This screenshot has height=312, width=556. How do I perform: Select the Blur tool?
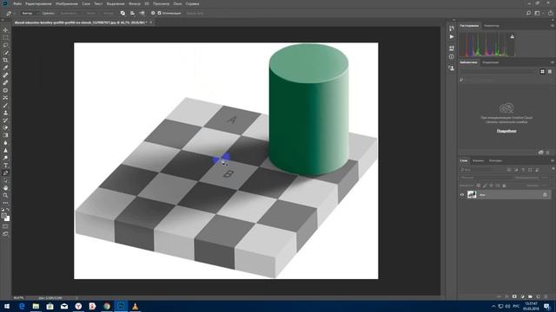coord(5,143)
